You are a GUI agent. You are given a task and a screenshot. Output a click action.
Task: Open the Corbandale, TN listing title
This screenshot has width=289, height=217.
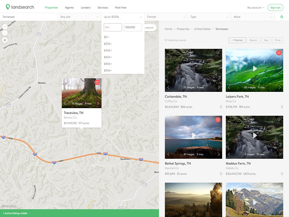click(176, 97)
